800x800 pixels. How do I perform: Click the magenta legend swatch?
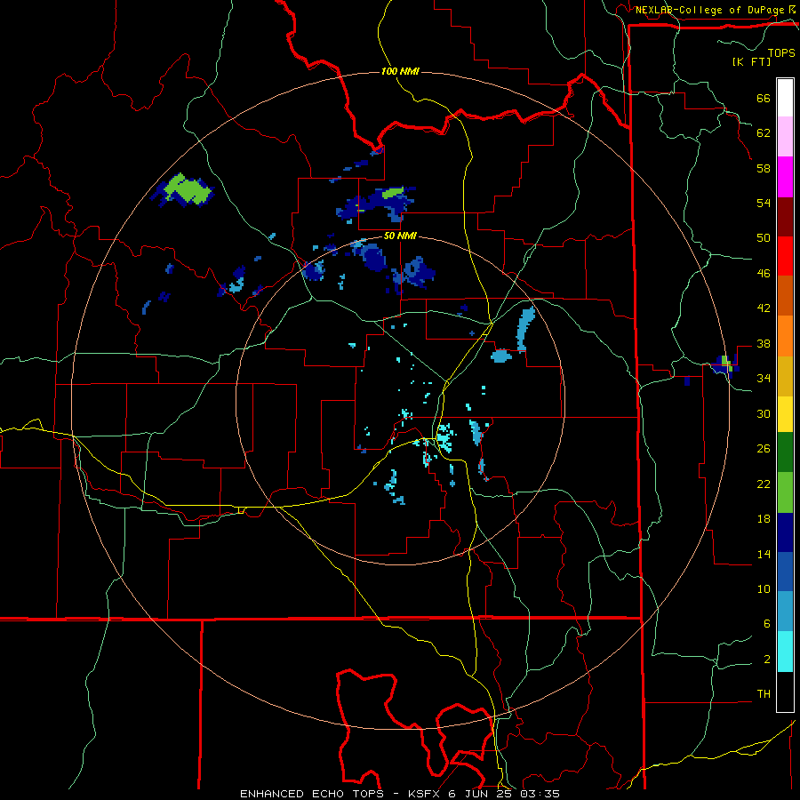pyautogui.click(x=785, y=177)
